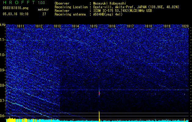Click the 1814 time axis marker
This screenshot has height=122, width=192.
[75, 26]
